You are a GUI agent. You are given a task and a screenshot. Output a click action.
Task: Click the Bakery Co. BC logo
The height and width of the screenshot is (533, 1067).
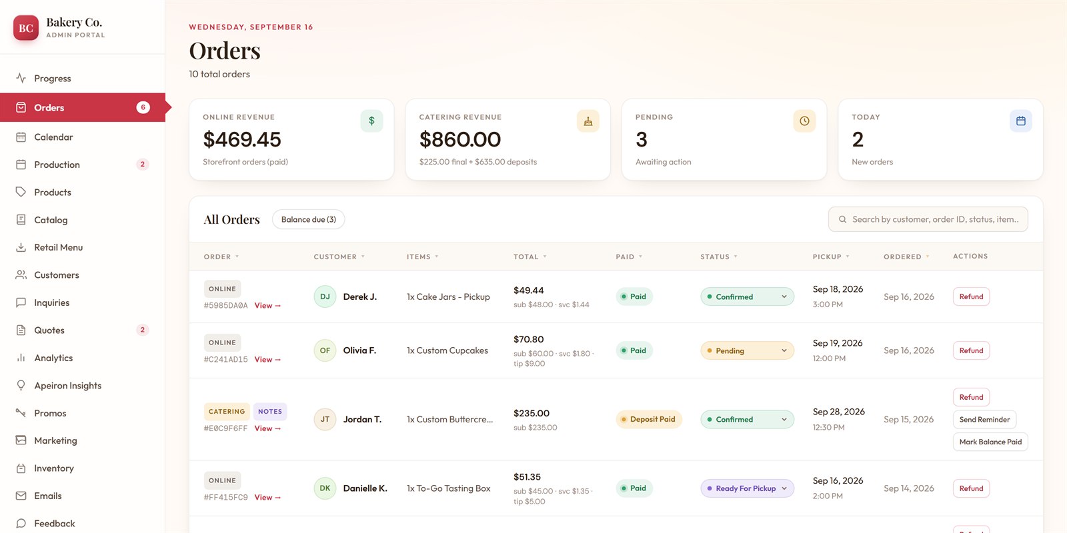26,28
